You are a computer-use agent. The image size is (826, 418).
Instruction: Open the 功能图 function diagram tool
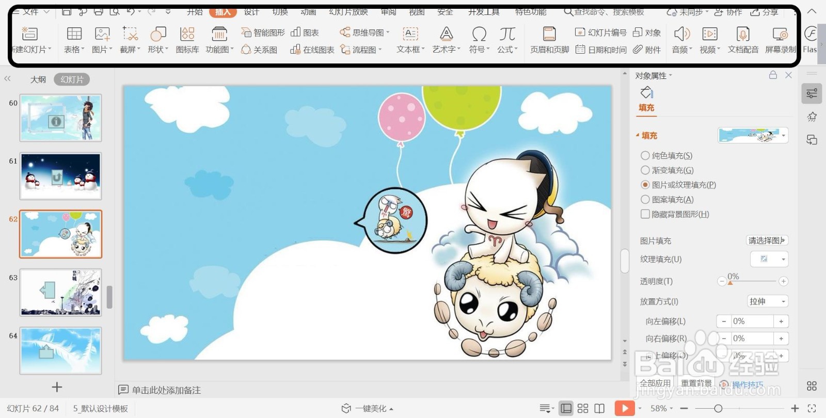[219, 40]
